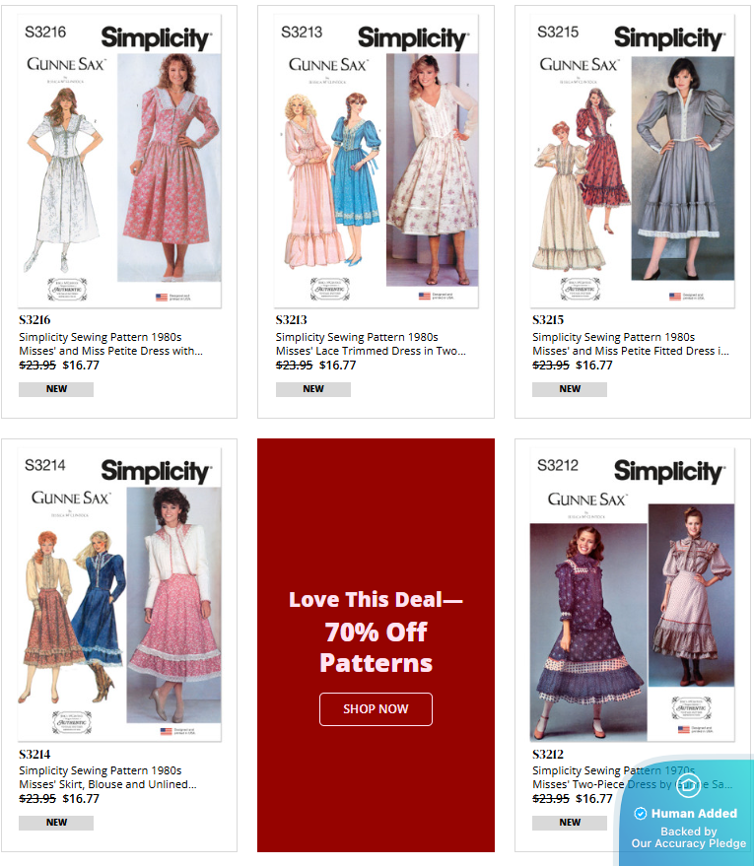Viewport: 754px width, 866px height.
Task: Open the S3214 pattern cover image
Action: coord(119,594)
